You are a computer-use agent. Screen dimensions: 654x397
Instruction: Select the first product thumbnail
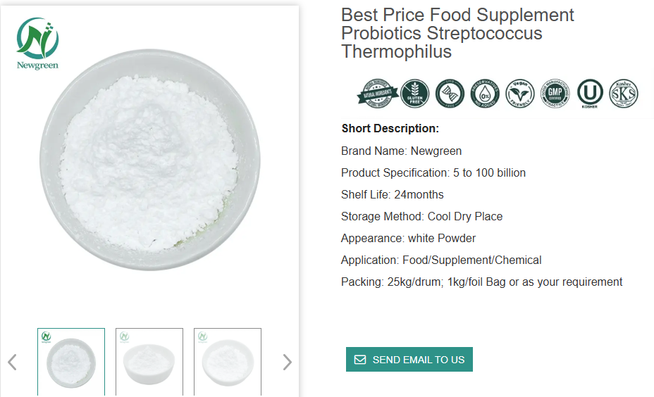pos(71,362)
